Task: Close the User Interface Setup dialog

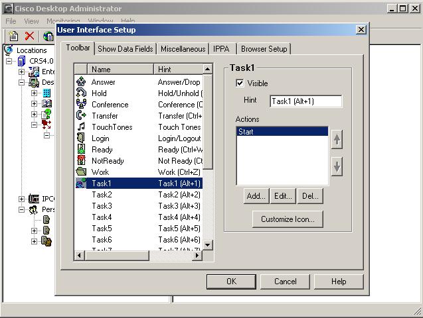Action: tap(361, 30)
